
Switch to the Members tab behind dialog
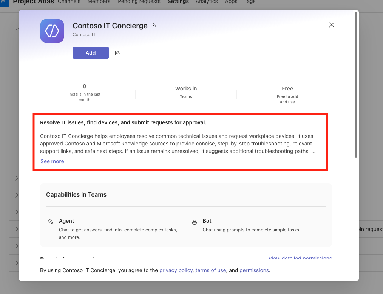(99, 2)
